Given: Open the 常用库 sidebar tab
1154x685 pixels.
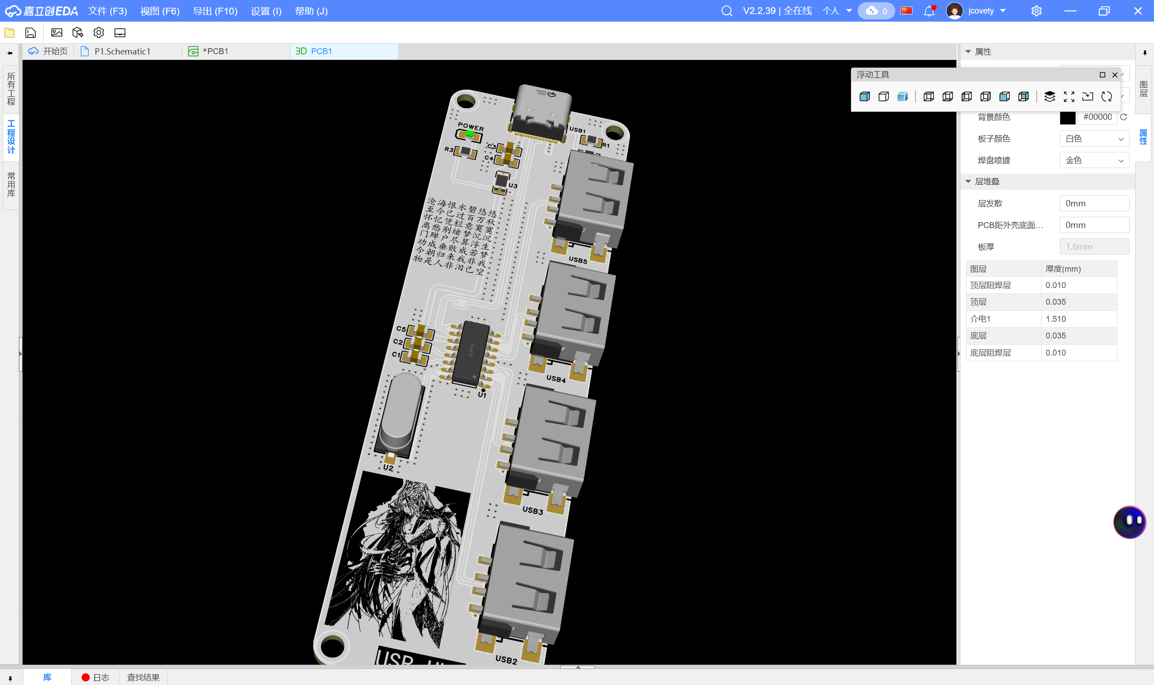Looking at the screenshot, I should (11, 185).
